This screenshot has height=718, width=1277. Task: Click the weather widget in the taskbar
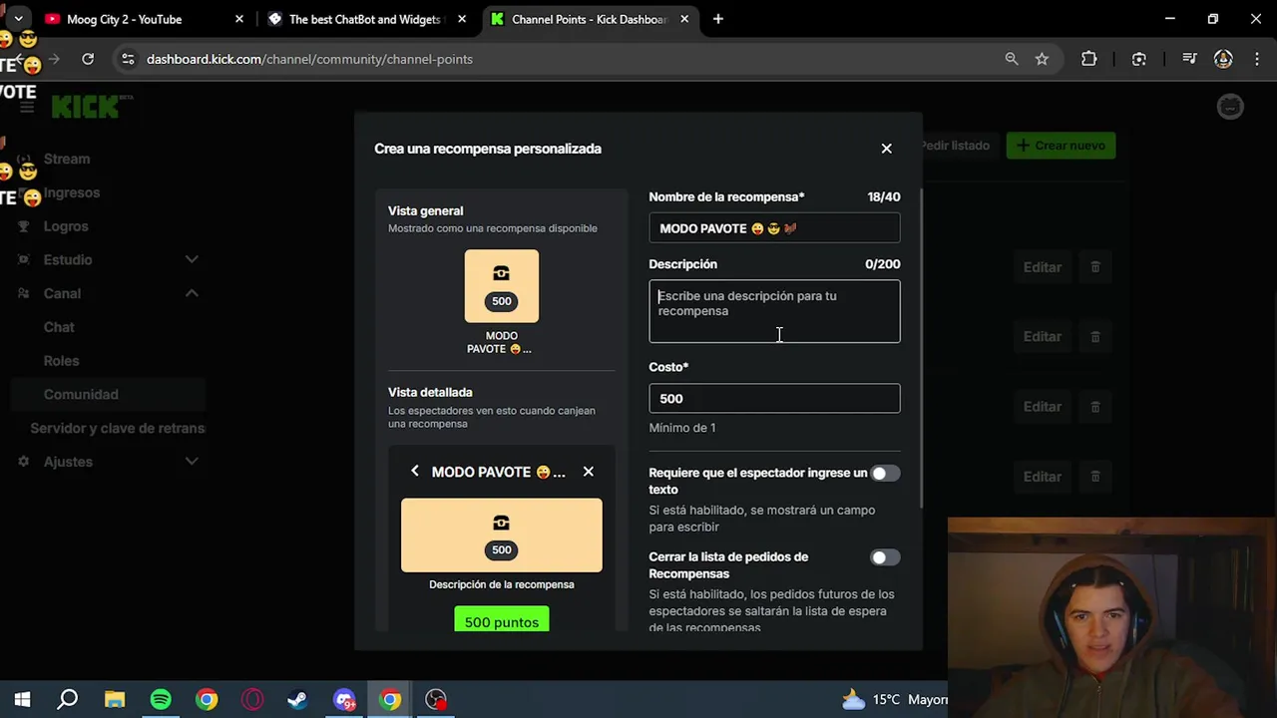click(x=895, y=699)
